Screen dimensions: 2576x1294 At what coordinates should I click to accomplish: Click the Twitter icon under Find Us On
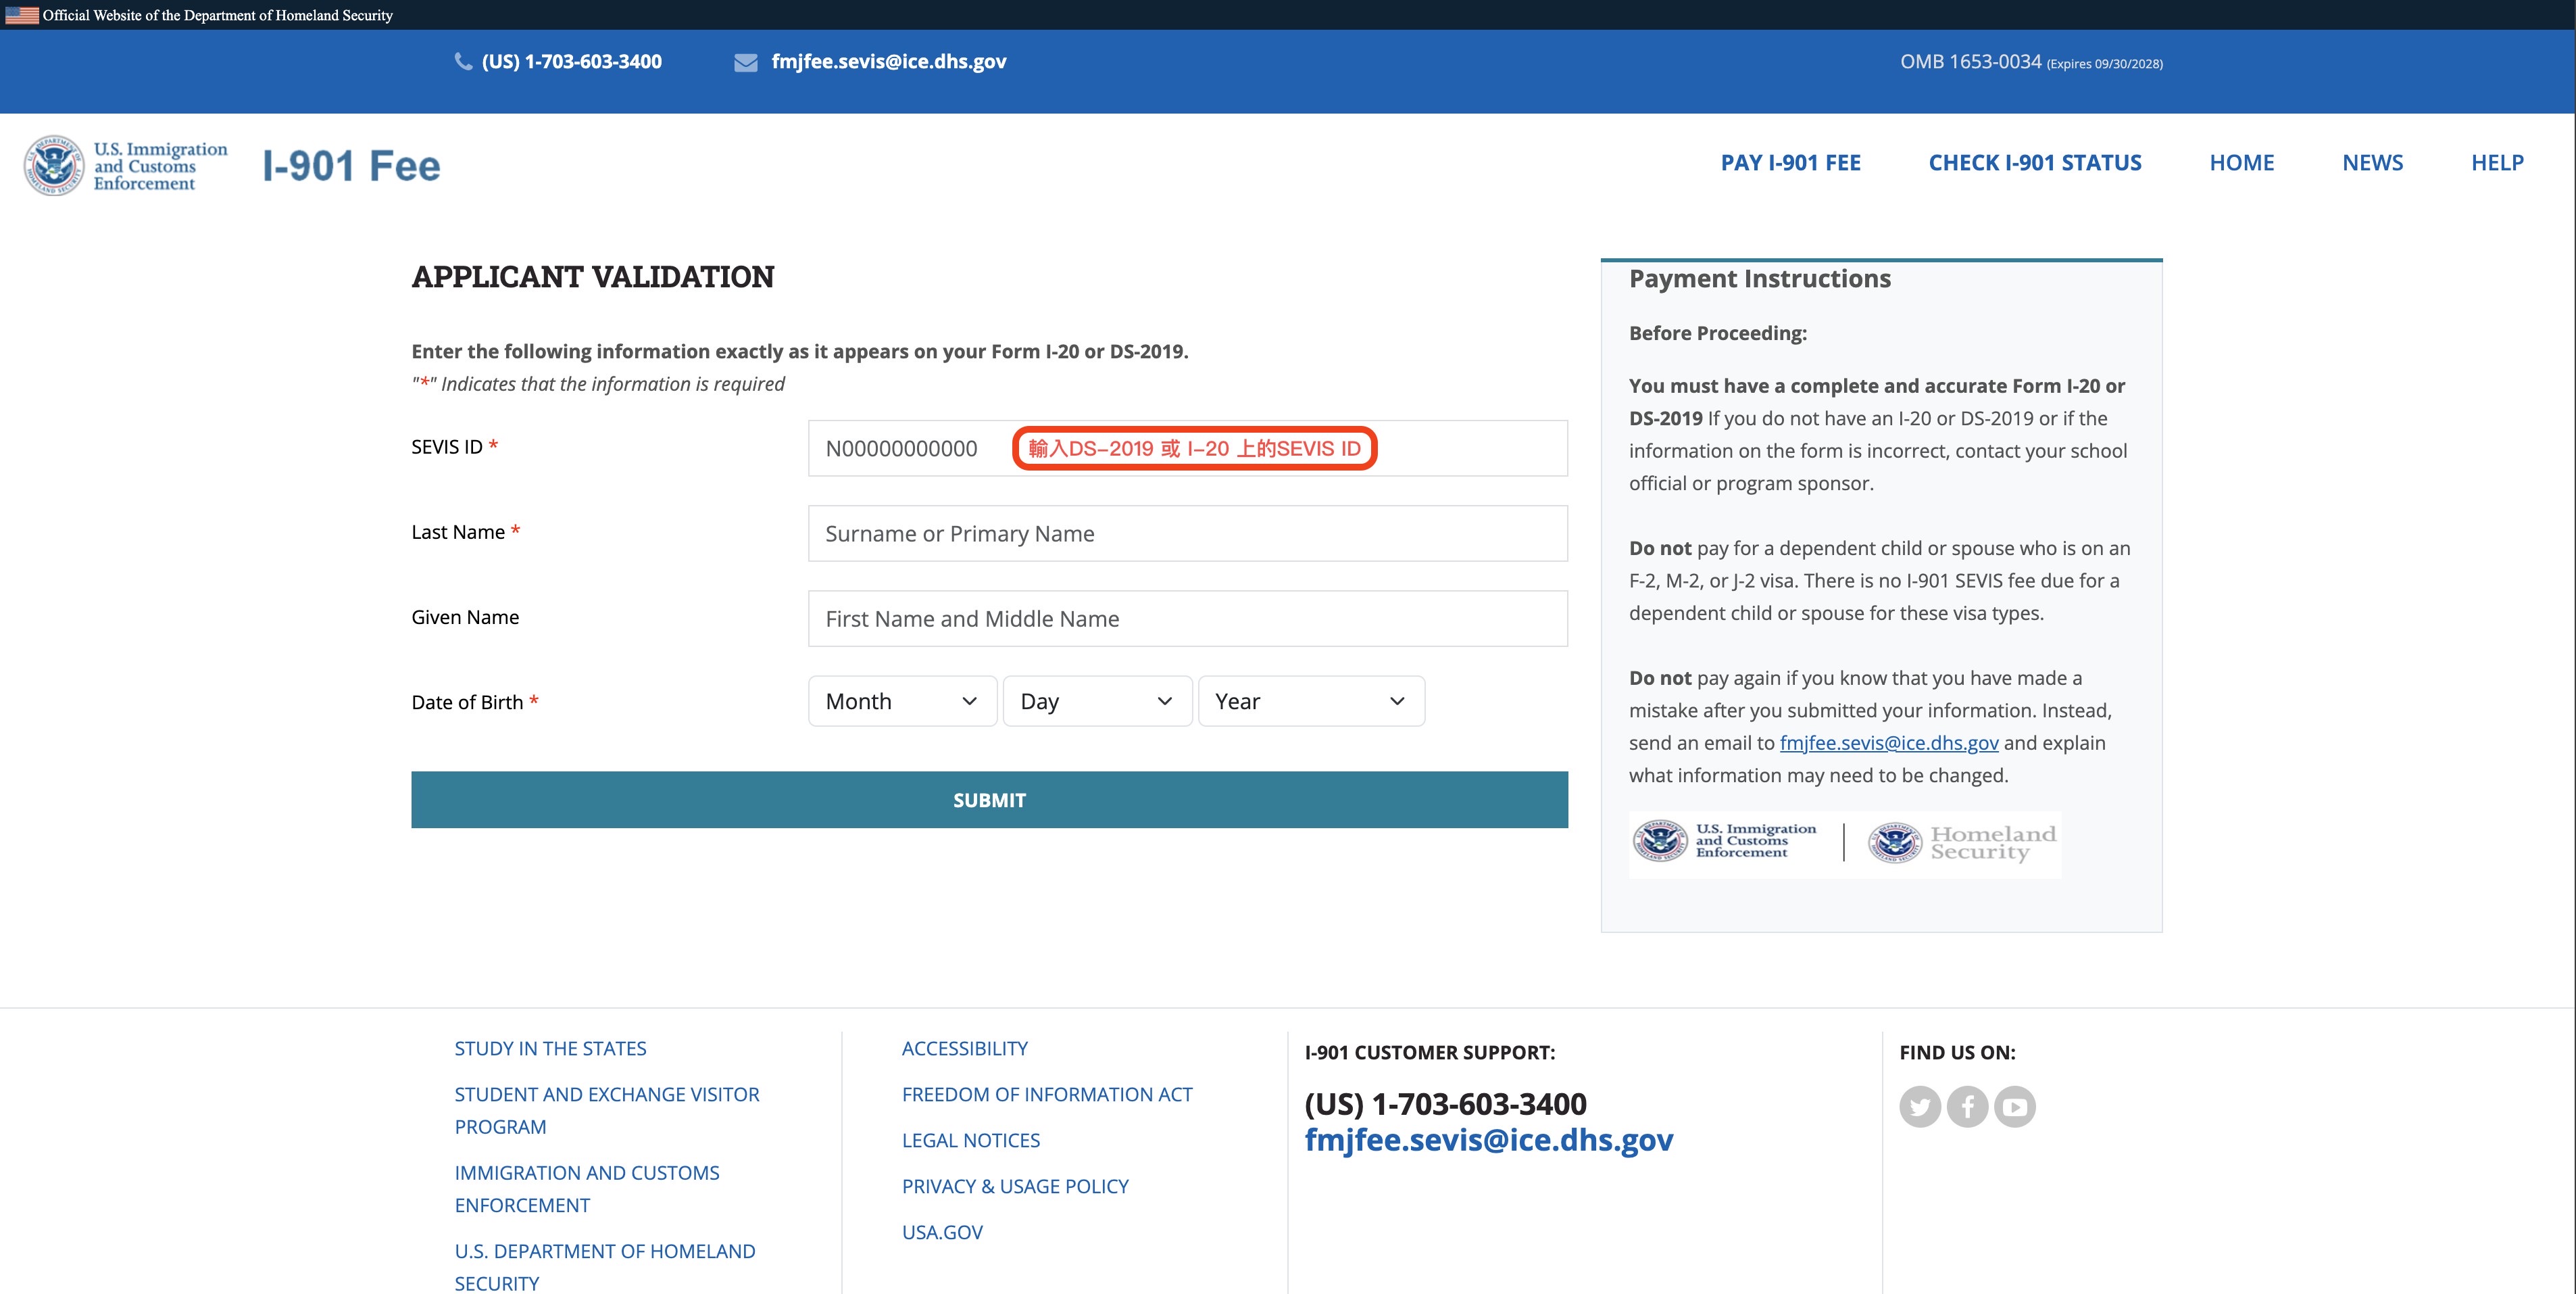pyautogui.click(x=1919, y=1106)
